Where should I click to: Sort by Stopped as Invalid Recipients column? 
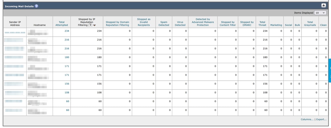pos(144,22)
